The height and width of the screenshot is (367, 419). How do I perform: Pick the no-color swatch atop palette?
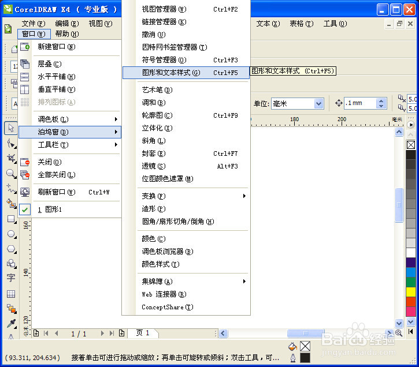point(411,145)
